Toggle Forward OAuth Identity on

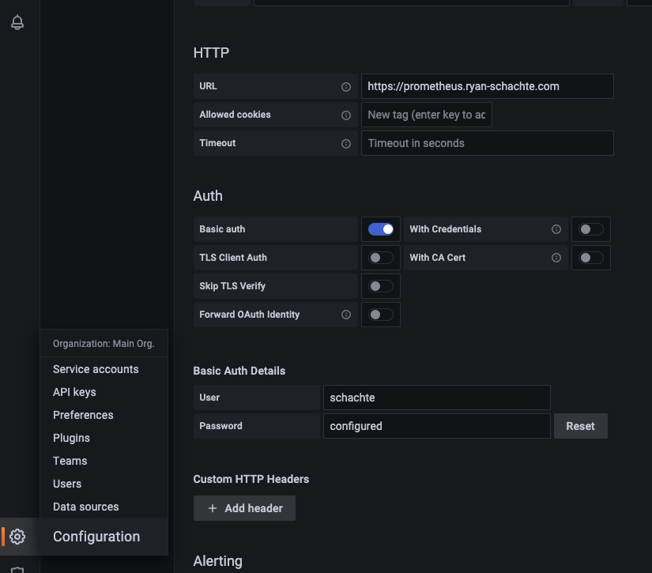tap(381, 315)
